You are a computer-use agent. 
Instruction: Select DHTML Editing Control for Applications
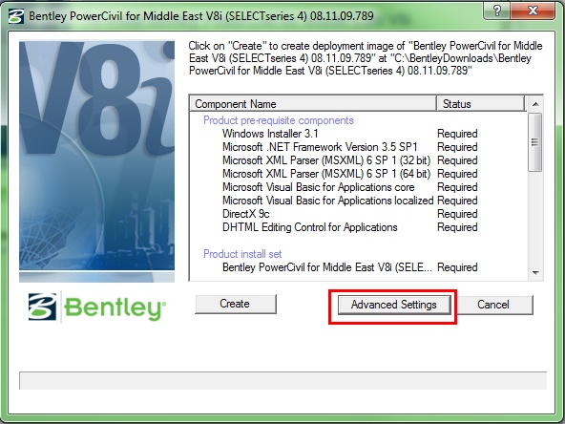[349, 227]
